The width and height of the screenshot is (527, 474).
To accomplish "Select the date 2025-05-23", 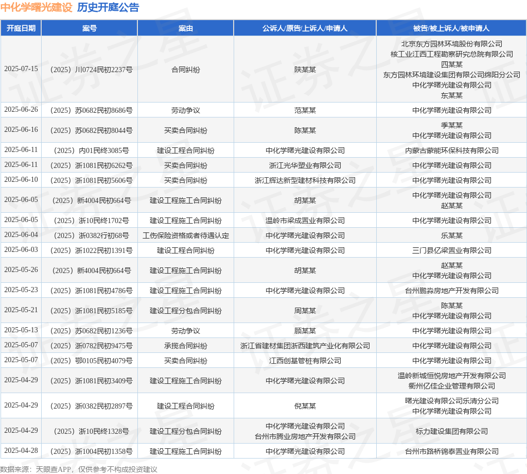I will [21, 290].
